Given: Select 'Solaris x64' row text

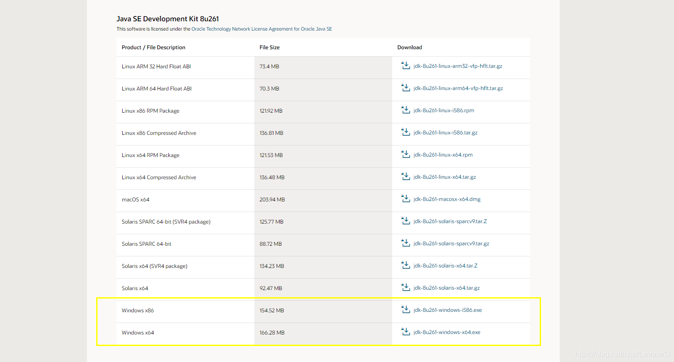Looking at the screenshot, I should 135,288.
